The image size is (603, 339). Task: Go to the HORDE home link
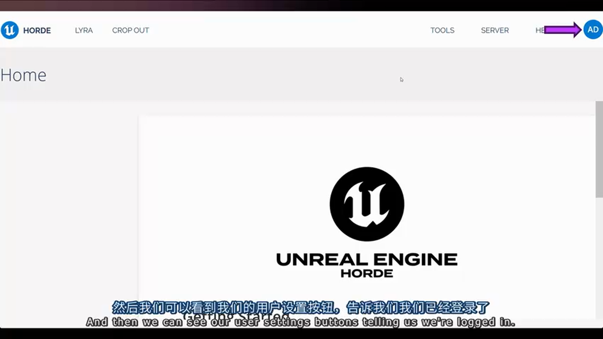37,31
